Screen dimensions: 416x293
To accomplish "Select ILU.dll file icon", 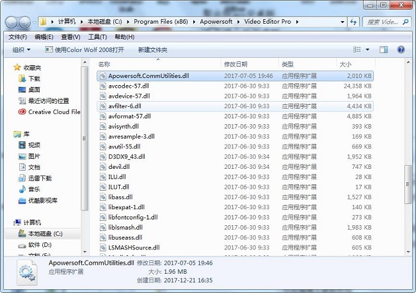I will (x=103, y=177).
